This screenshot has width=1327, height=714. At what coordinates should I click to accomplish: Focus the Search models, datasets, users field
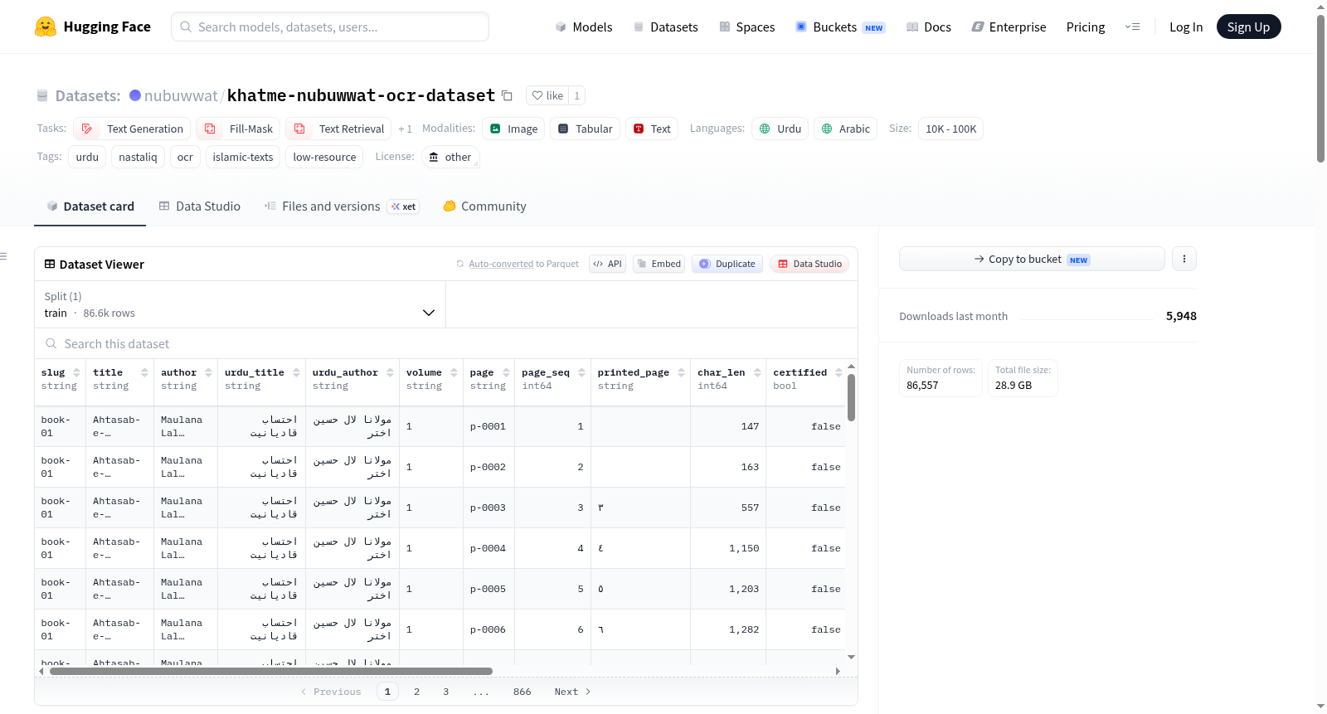point(330,27)
